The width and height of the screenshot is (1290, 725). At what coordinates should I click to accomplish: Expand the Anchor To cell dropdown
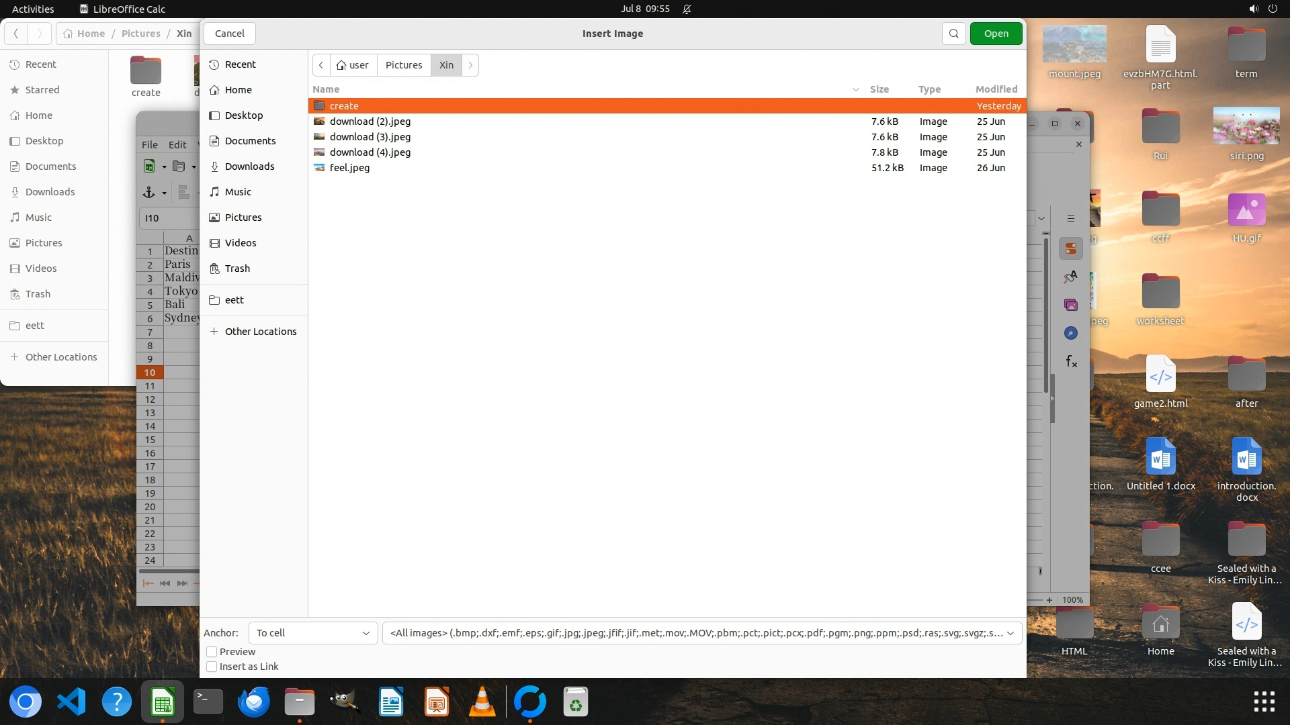point(313,633)
